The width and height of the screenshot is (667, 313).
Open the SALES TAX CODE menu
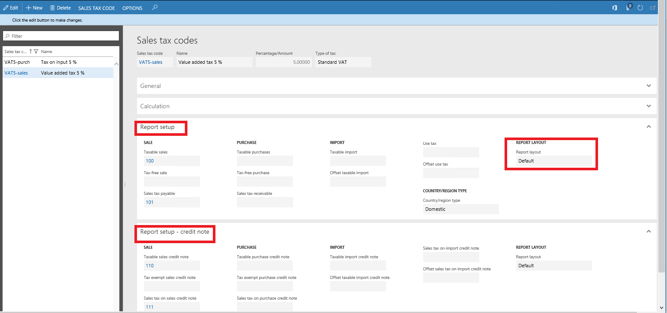(x=97, y=8)
